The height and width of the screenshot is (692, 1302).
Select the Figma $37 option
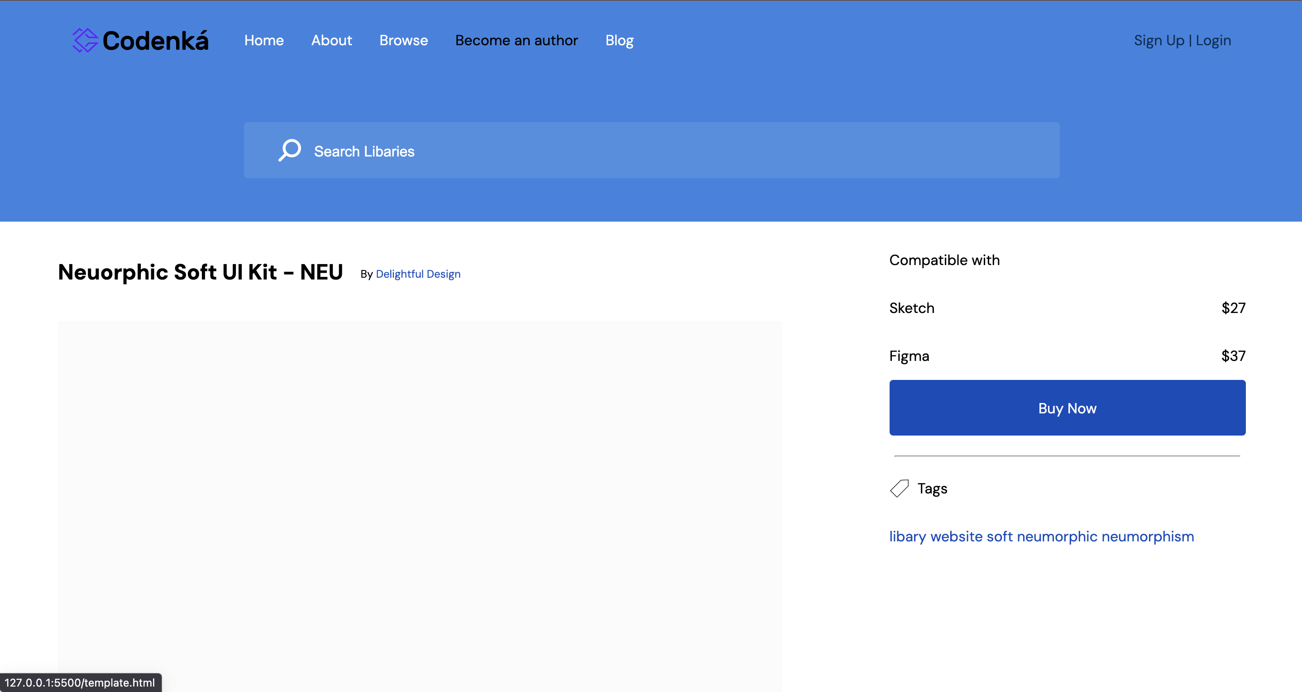pyautogui.click(x=1067, y=355)
